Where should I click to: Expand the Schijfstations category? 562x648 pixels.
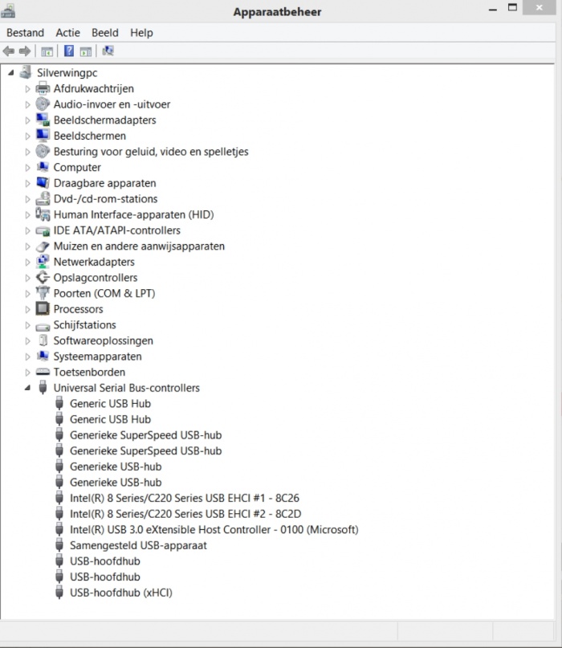pos(27,325)
